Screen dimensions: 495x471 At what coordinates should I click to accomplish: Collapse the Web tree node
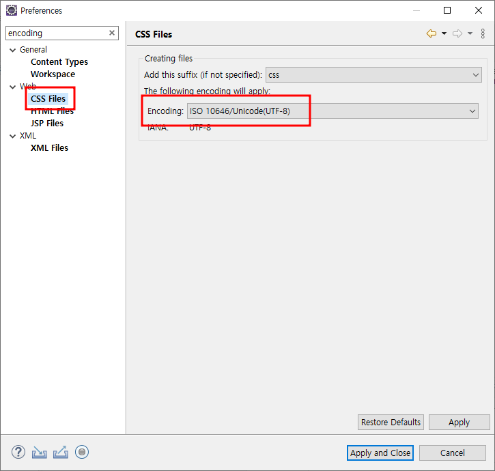click(x=12, y=87)
